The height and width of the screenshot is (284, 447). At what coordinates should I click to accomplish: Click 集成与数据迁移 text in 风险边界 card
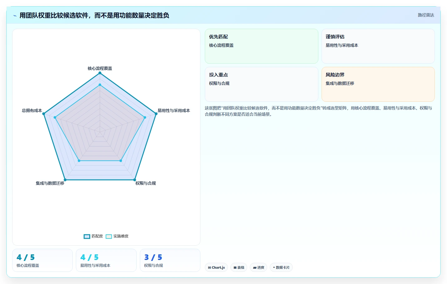340,83
